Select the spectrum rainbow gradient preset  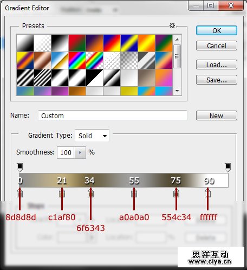click(x=77, y=60)
